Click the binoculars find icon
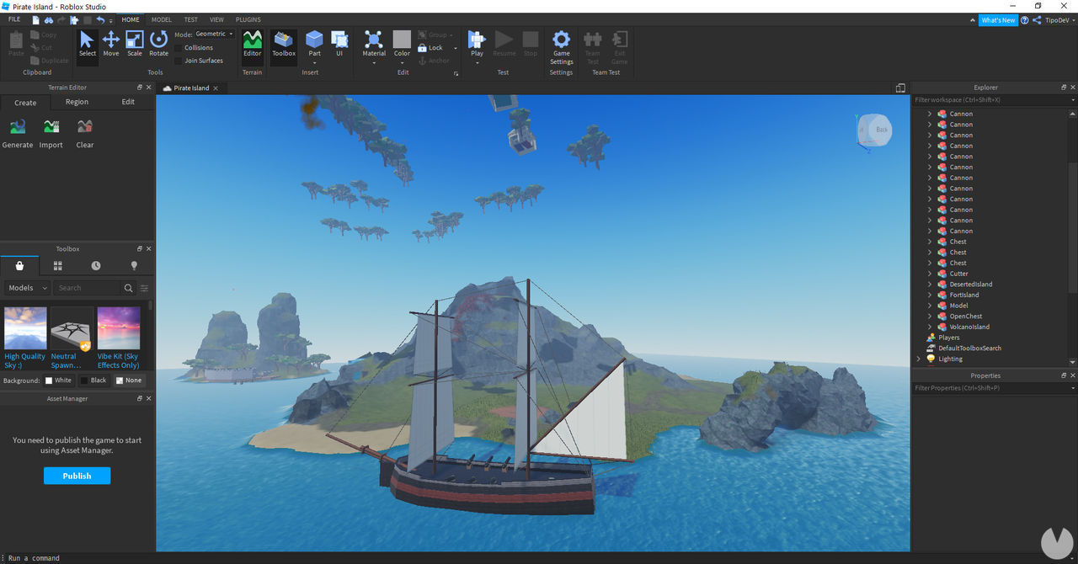This screenshot has width=1078, height=564. tap(49, 19)
